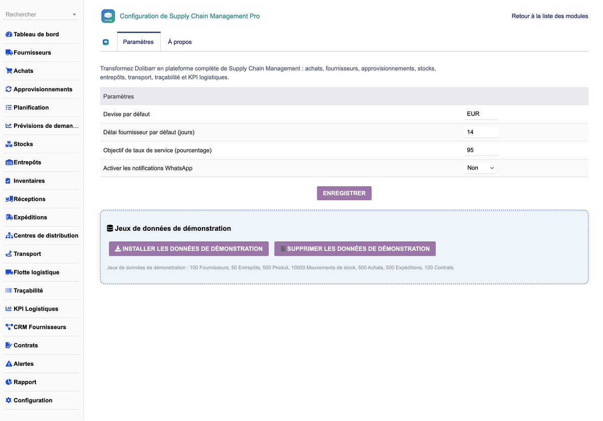The height and width of the screenshot is (421, 603).
Task: Open the Entrepôts menu link
Action: [27, 163]
